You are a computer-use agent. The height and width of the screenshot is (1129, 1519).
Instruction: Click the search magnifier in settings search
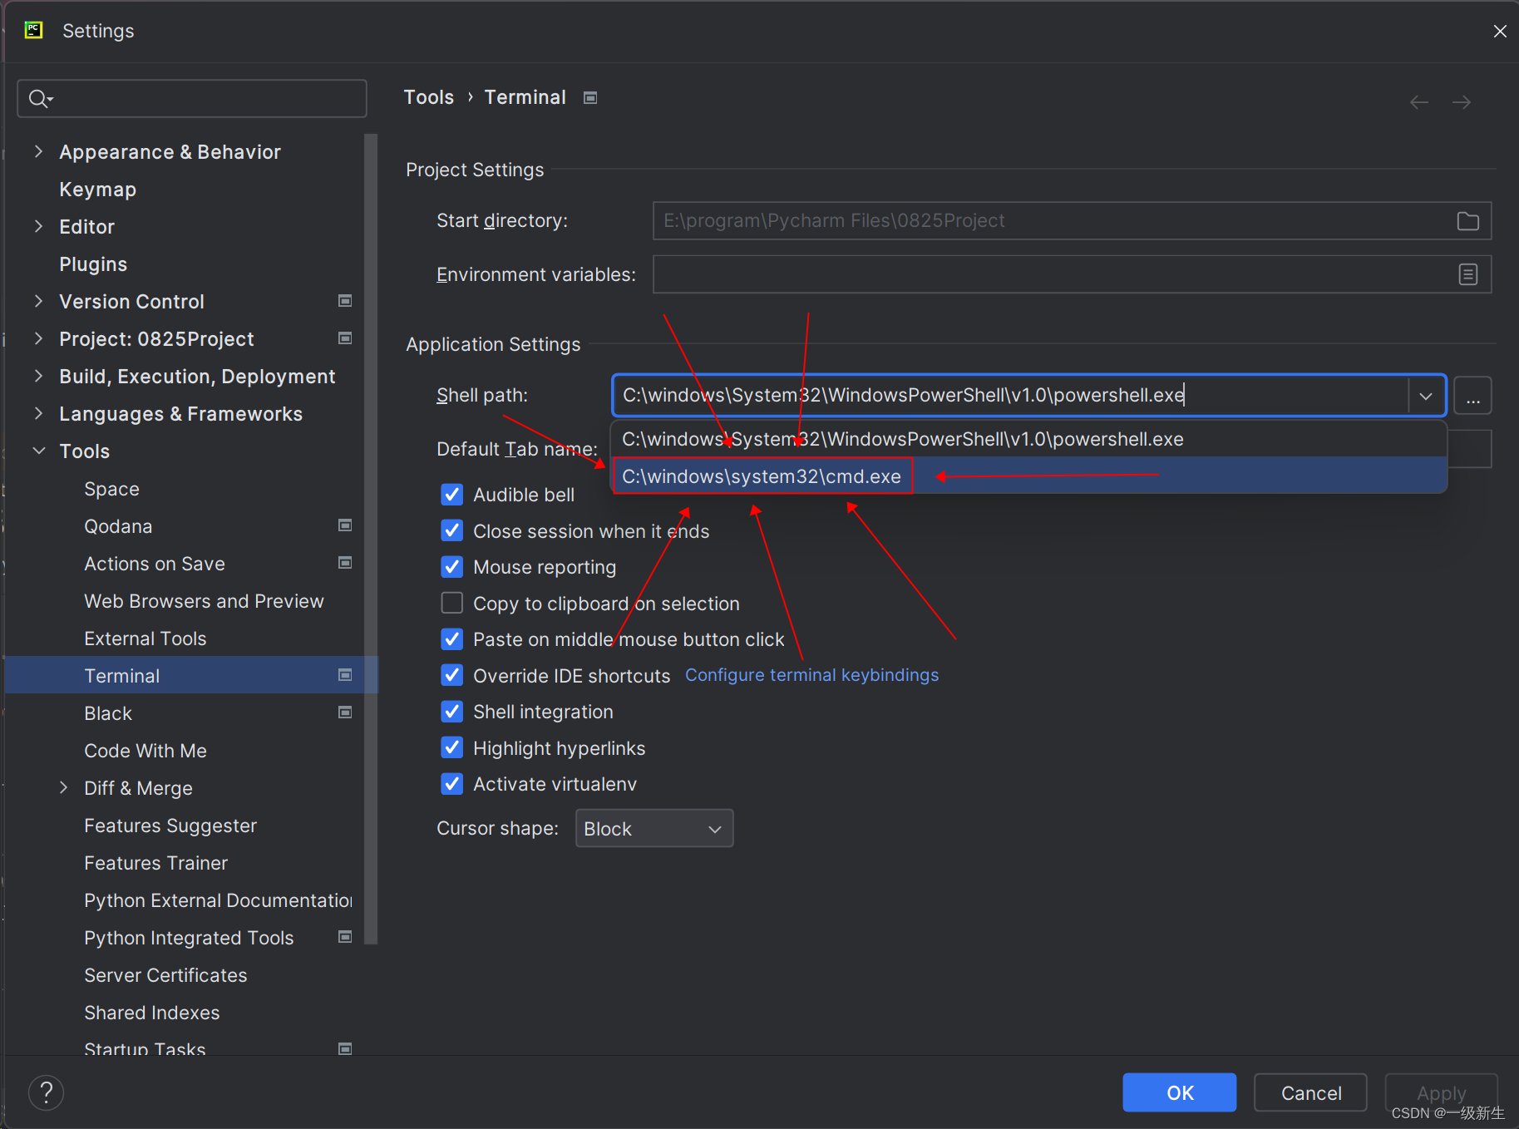(x=37, y=98)
